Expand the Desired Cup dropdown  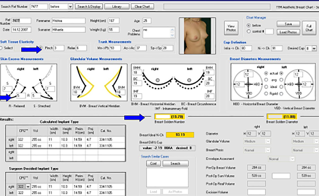314,48
